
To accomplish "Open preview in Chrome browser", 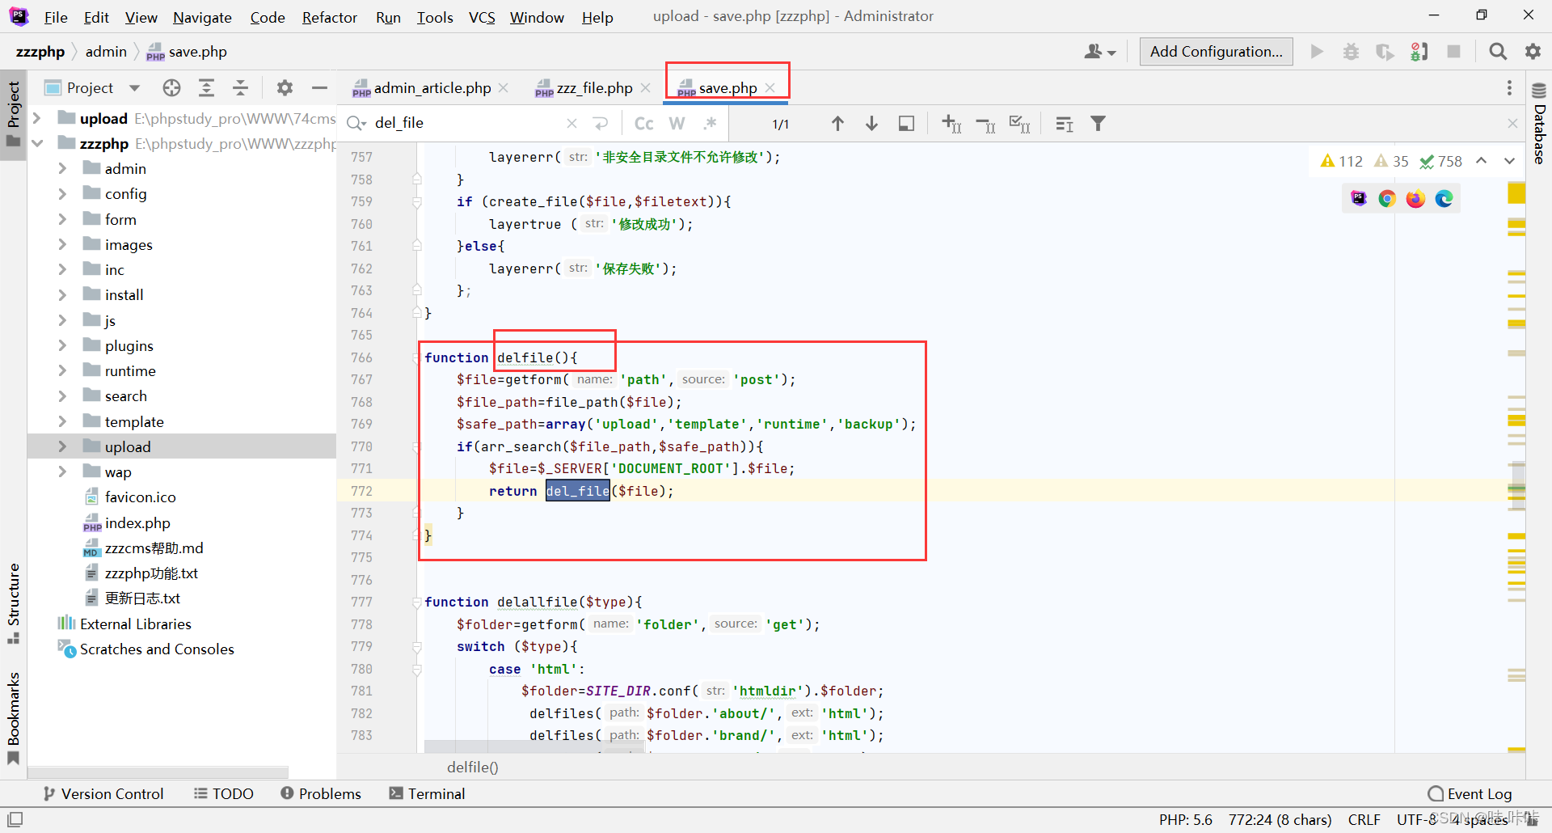I will (1387, 198).
